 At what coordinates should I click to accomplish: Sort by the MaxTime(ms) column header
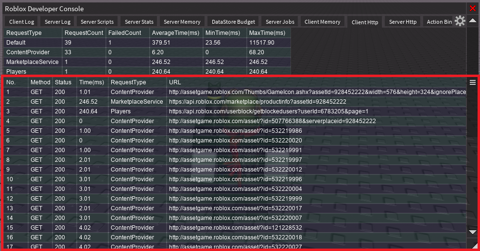[x=267, y=33]
